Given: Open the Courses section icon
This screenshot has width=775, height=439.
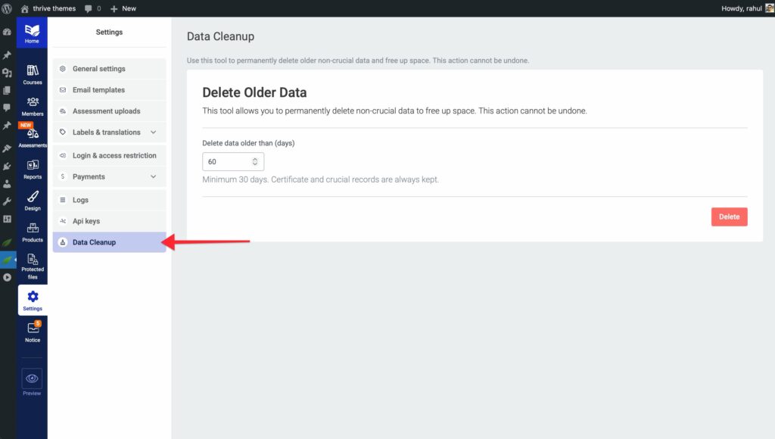Looking at the screenshot, I should pos(33,71).
